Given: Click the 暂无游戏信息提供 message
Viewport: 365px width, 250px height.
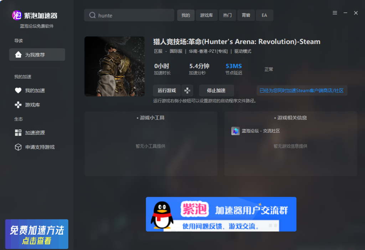Looking at the screenshot, I should coord(291,146).
